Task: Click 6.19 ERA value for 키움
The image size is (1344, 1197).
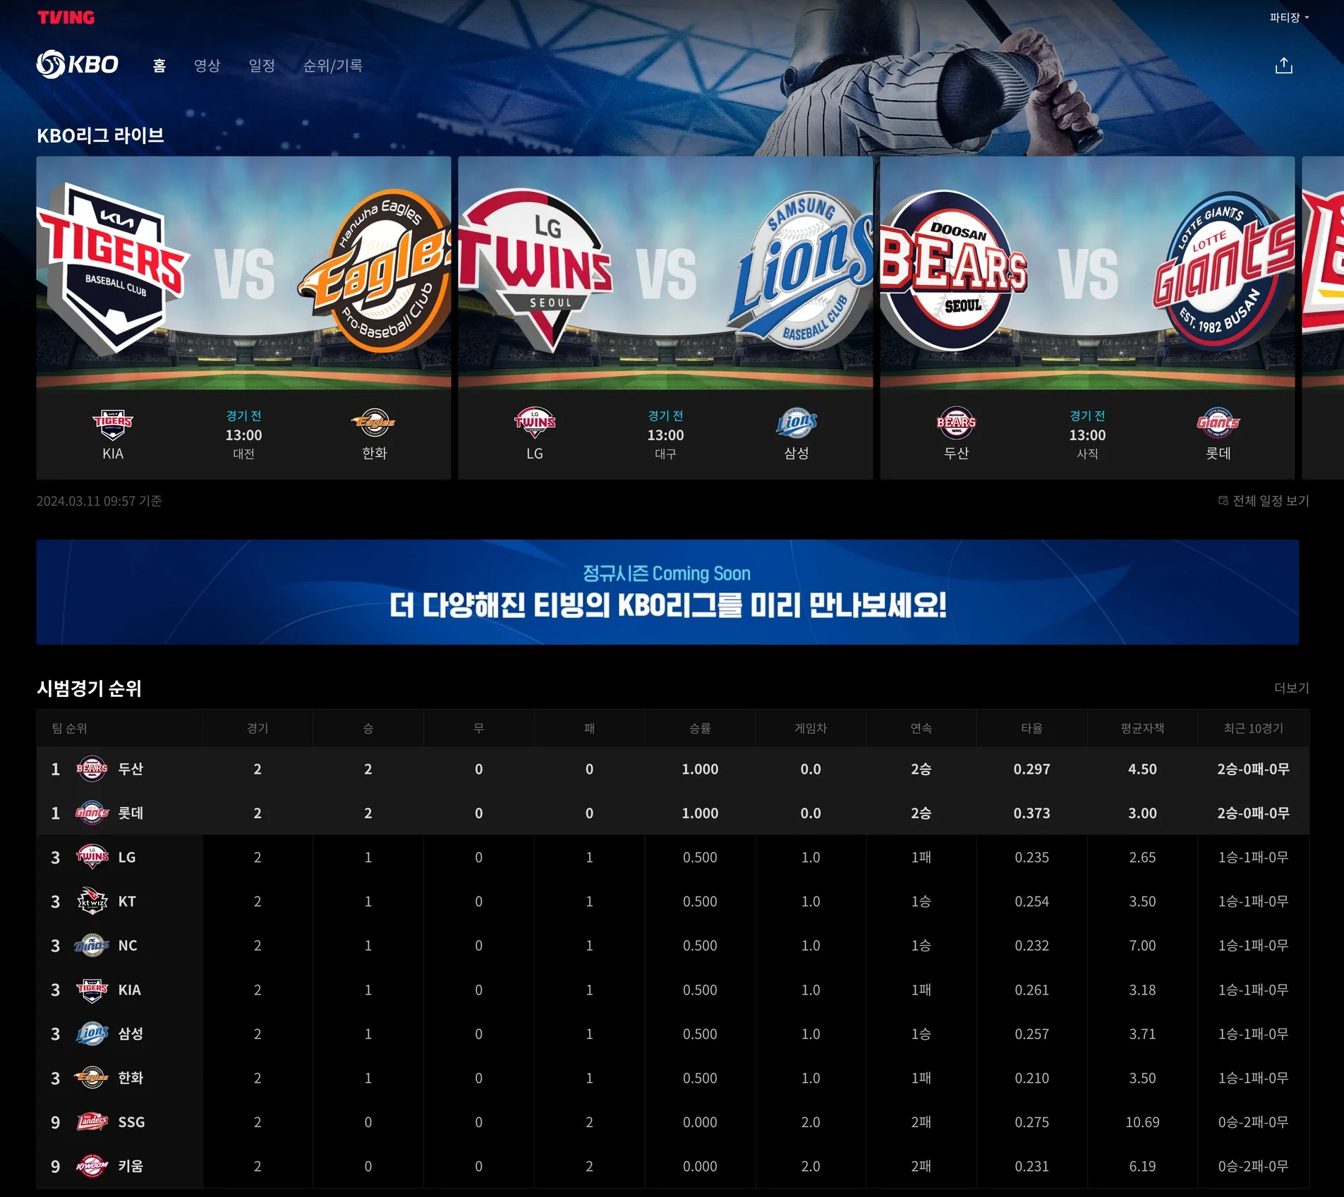Action: click(x=1142, y=1167)
